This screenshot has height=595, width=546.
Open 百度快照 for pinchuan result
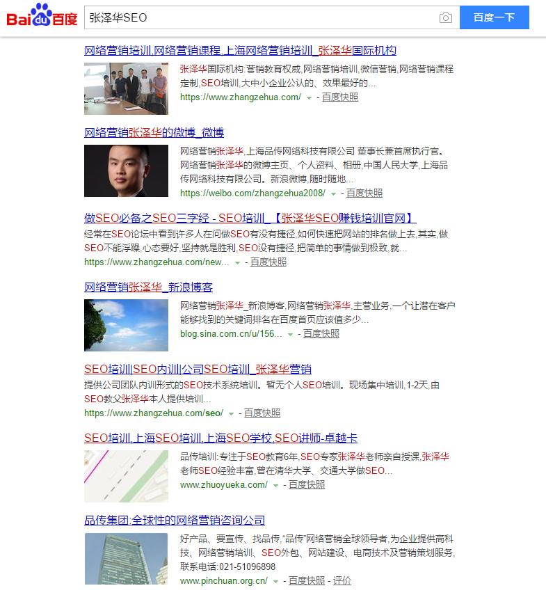[307, 581]
